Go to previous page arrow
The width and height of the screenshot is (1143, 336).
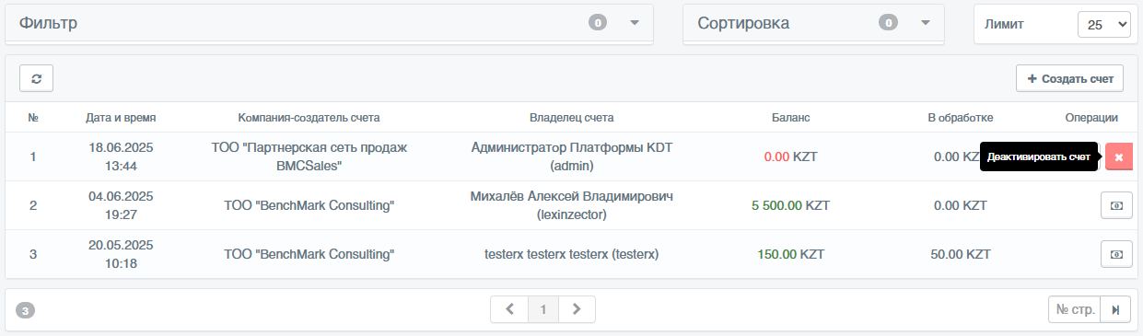coord(509,309)
